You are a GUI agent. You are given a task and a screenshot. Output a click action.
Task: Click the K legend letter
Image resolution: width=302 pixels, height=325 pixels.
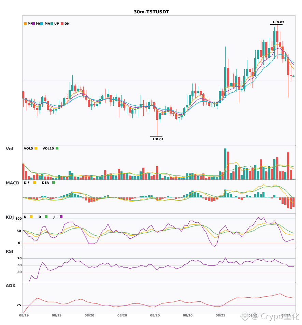pyautogui.click(x=25, y=217)
